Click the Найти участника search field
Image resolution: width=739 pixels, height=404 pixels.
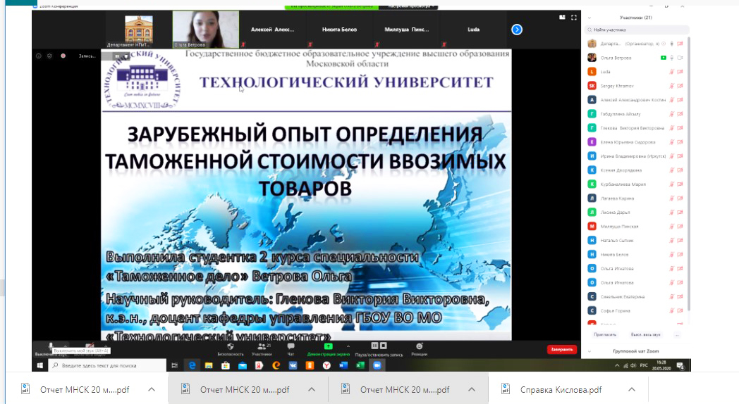click(x=637, y=30)
